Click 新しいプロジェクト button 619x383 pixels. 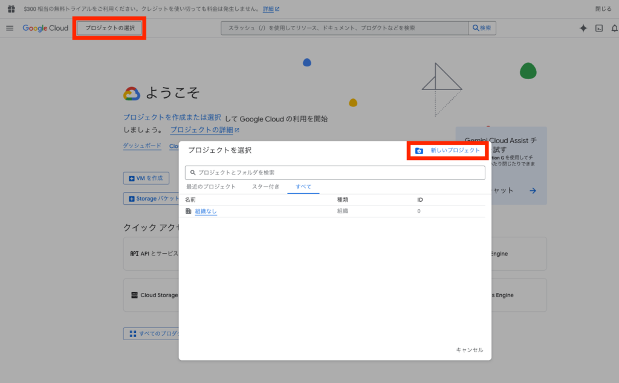pos(448,150)
